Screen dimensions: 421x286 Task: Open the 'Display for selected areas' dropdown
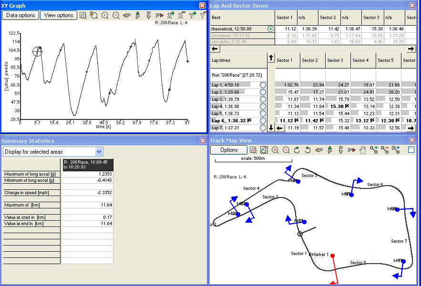click(x=99, y=151)
